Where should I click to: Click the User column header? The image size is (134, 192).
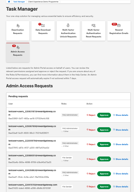11,104
